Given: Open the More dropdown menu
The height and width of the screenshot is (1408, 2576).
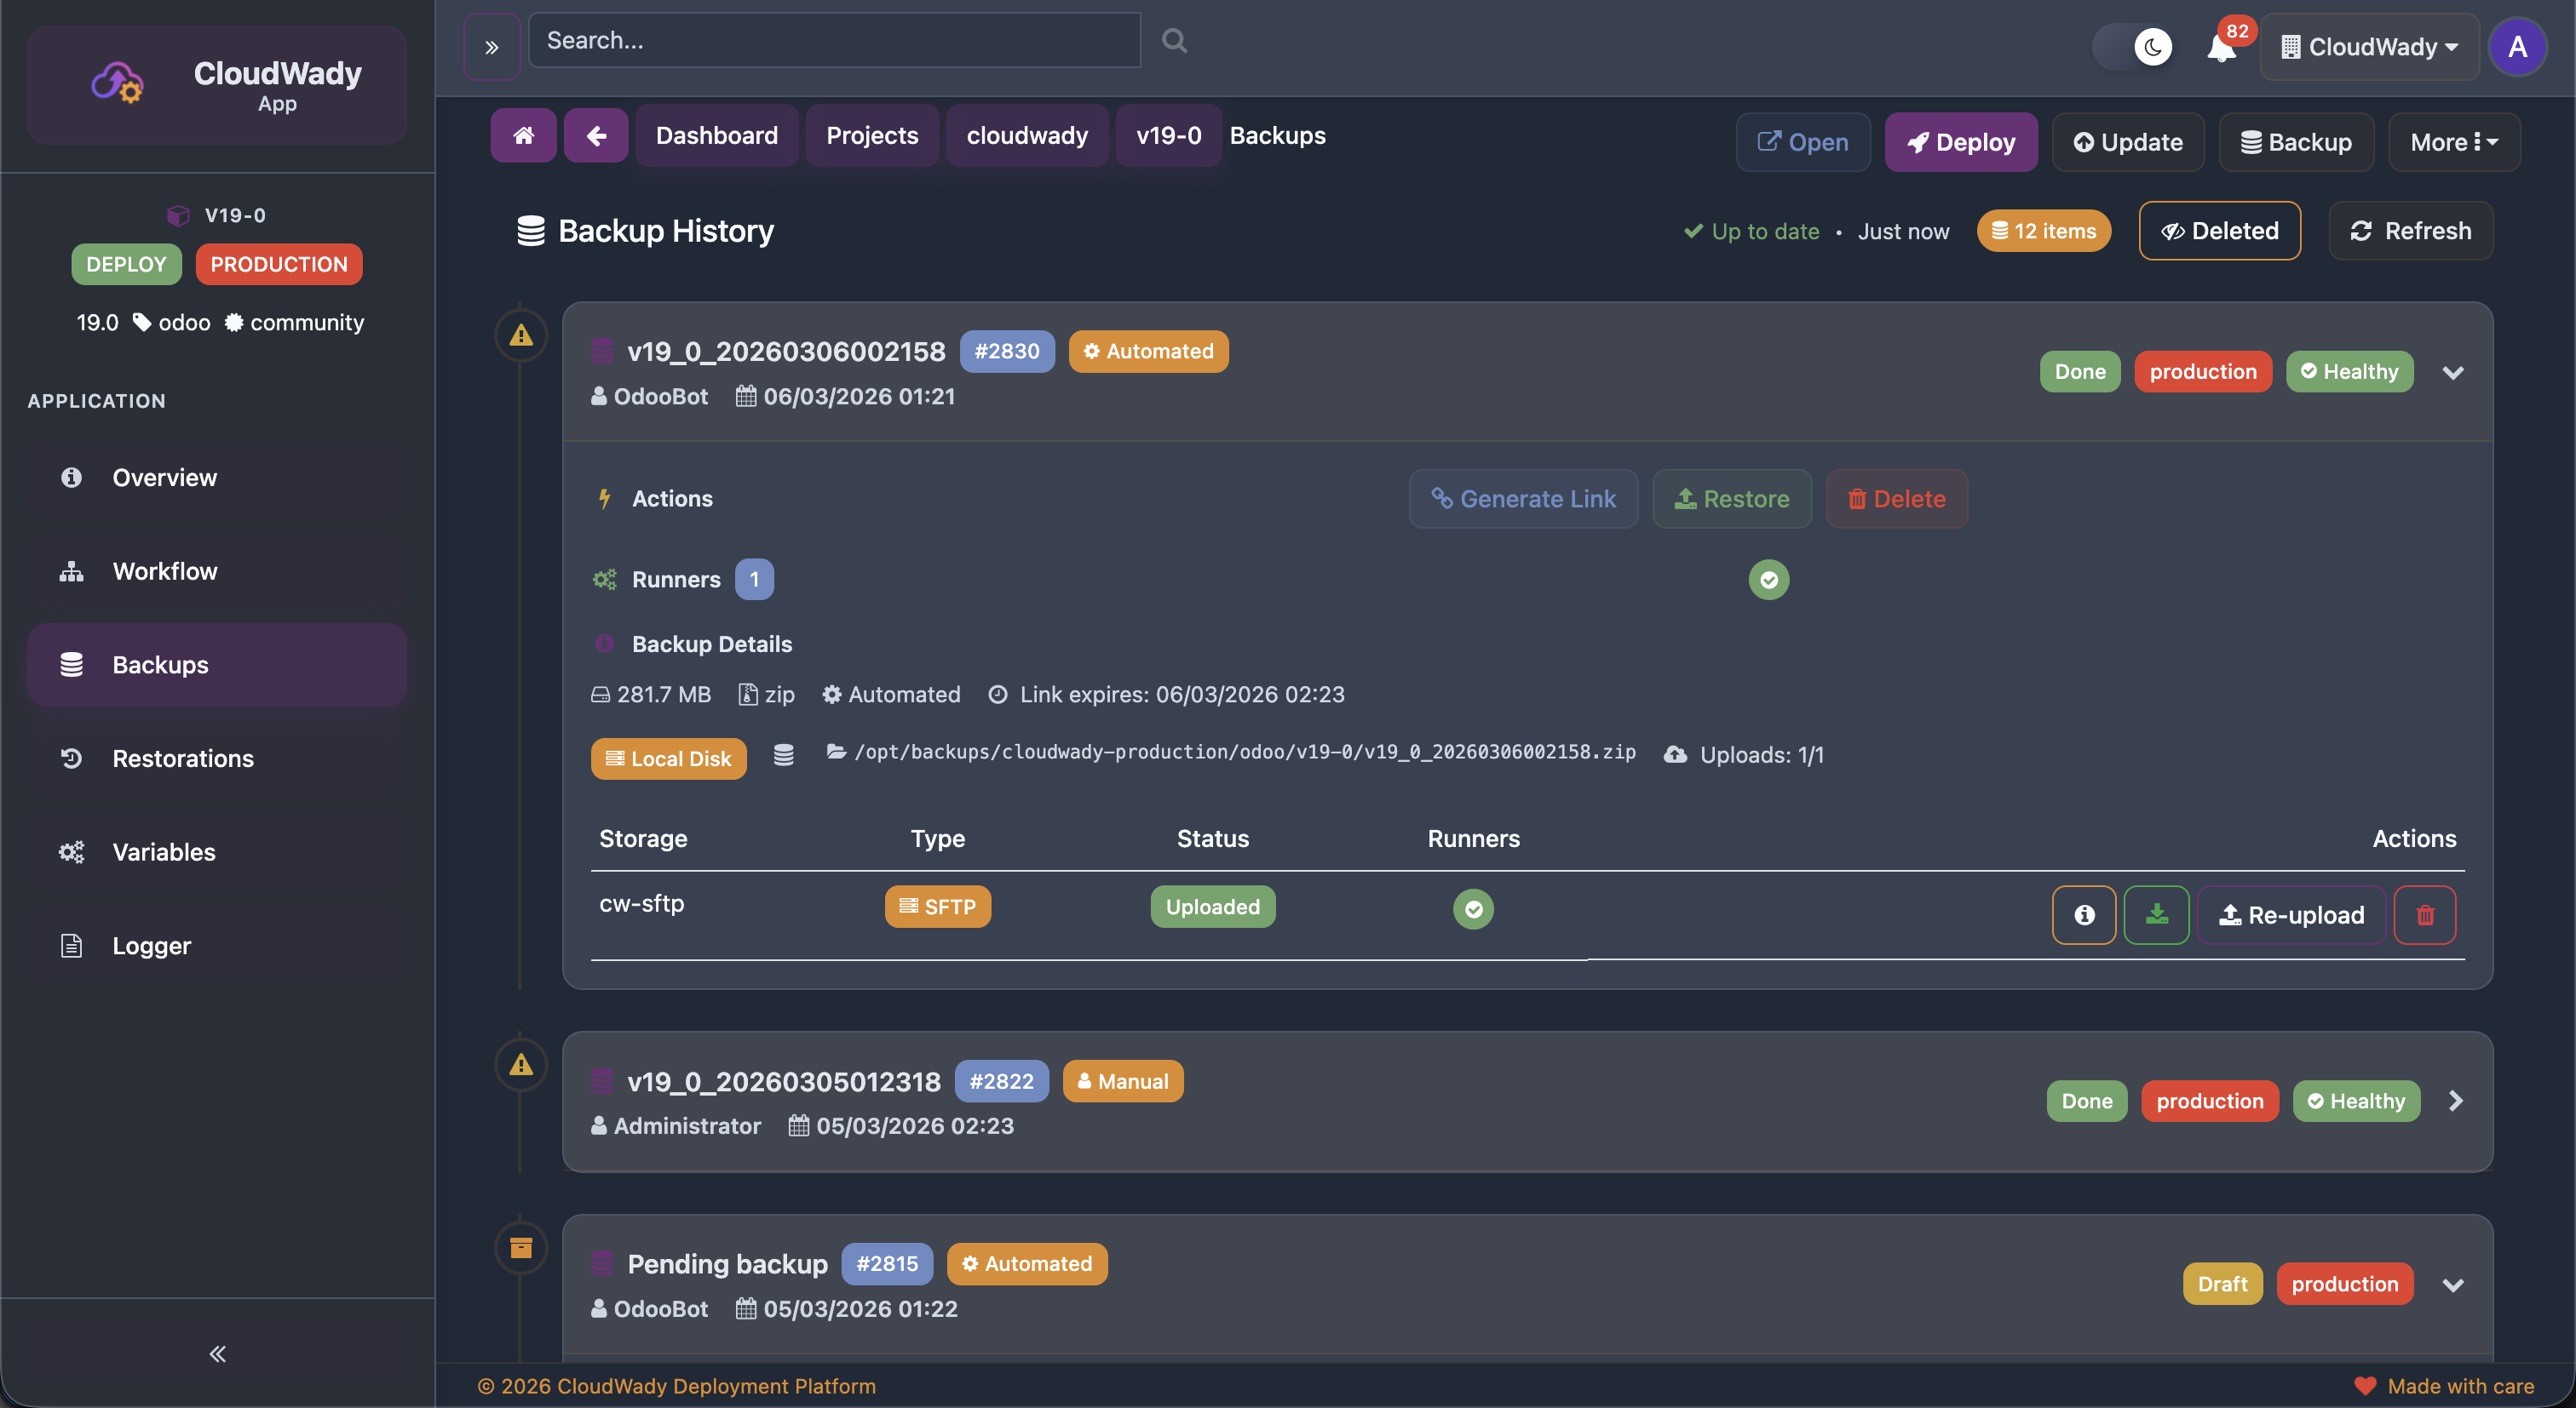Looking at the screenshot, I should (x=2453, y=142).
